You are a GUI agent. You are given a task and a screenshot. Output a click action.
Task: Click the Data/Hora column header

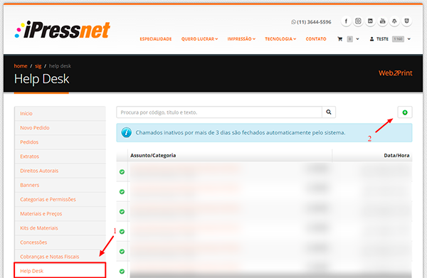click(396, 155)
